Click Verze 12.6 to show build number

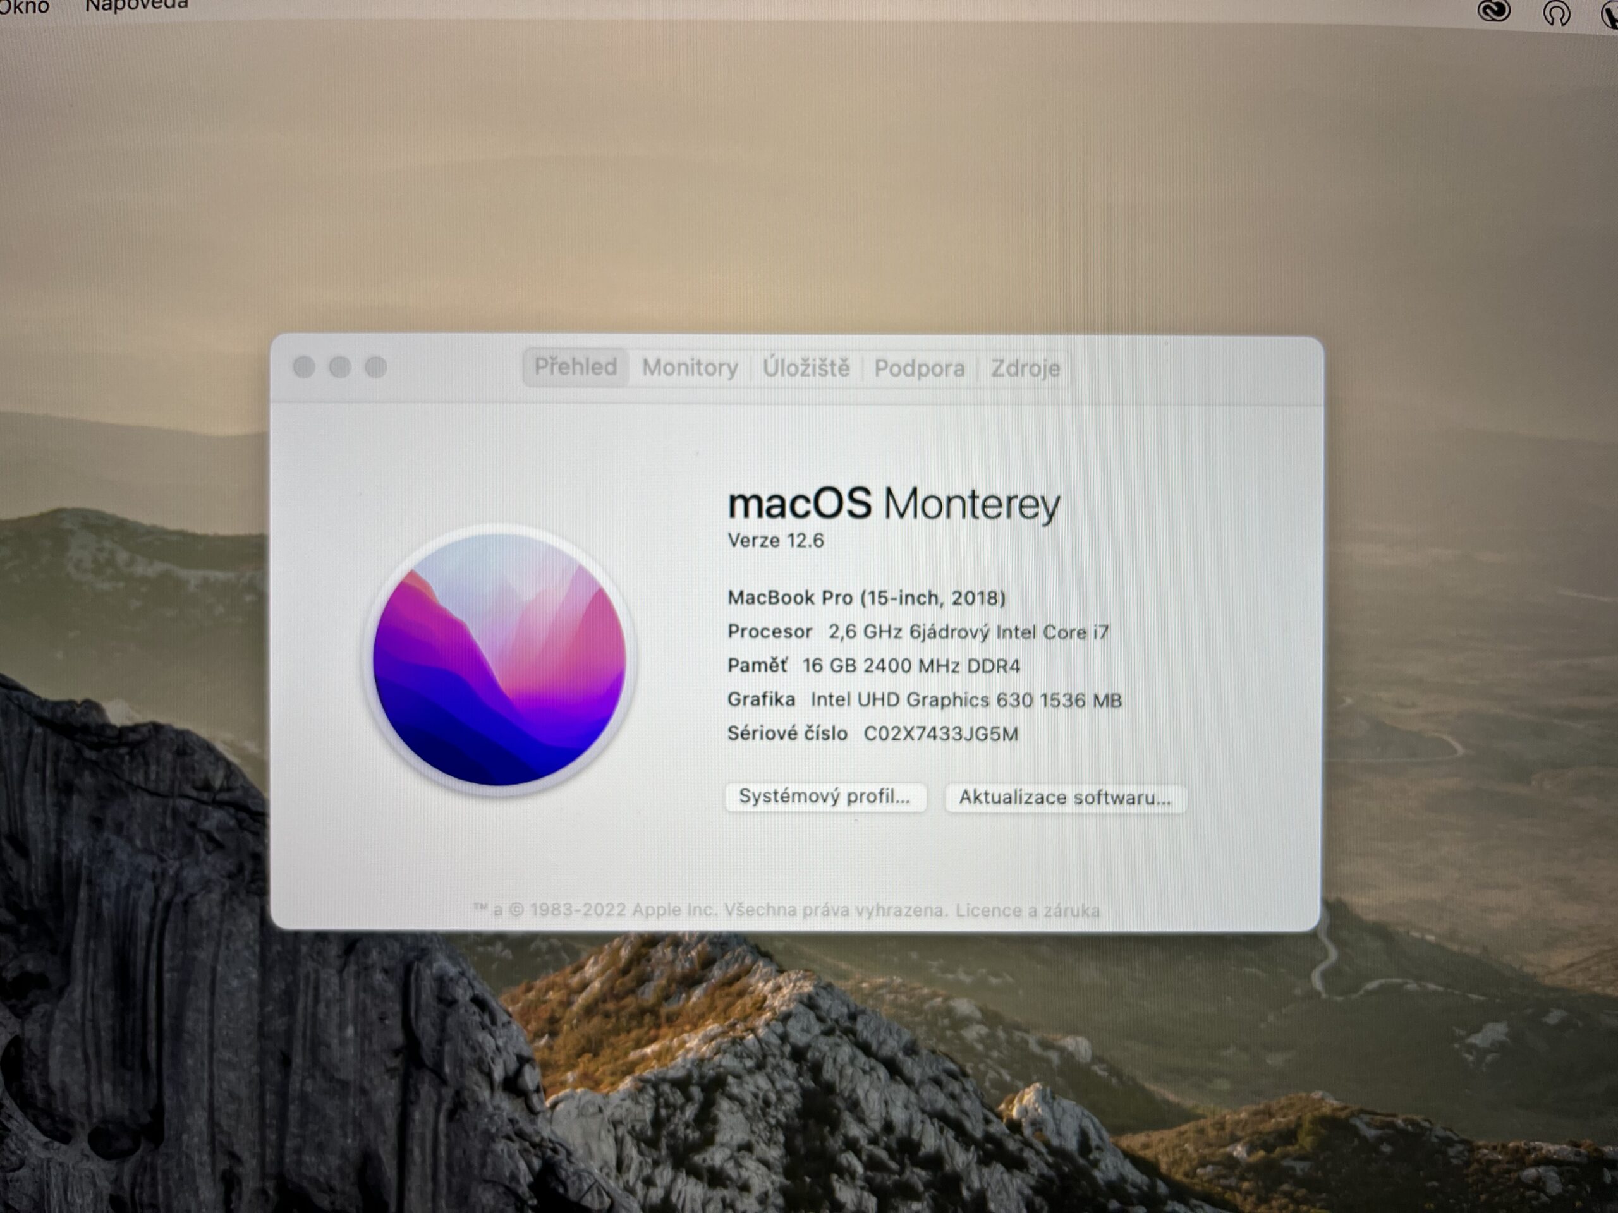pos(776,541)
